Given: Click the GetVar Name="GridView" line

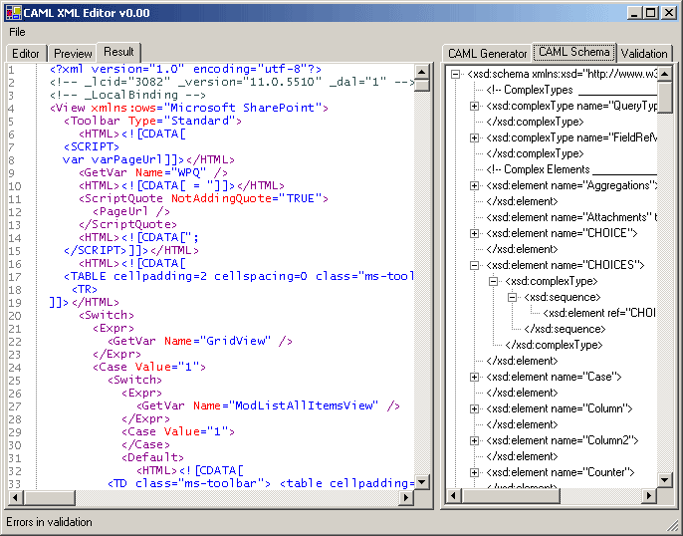Looking at the screenshot, I should 200,341.
